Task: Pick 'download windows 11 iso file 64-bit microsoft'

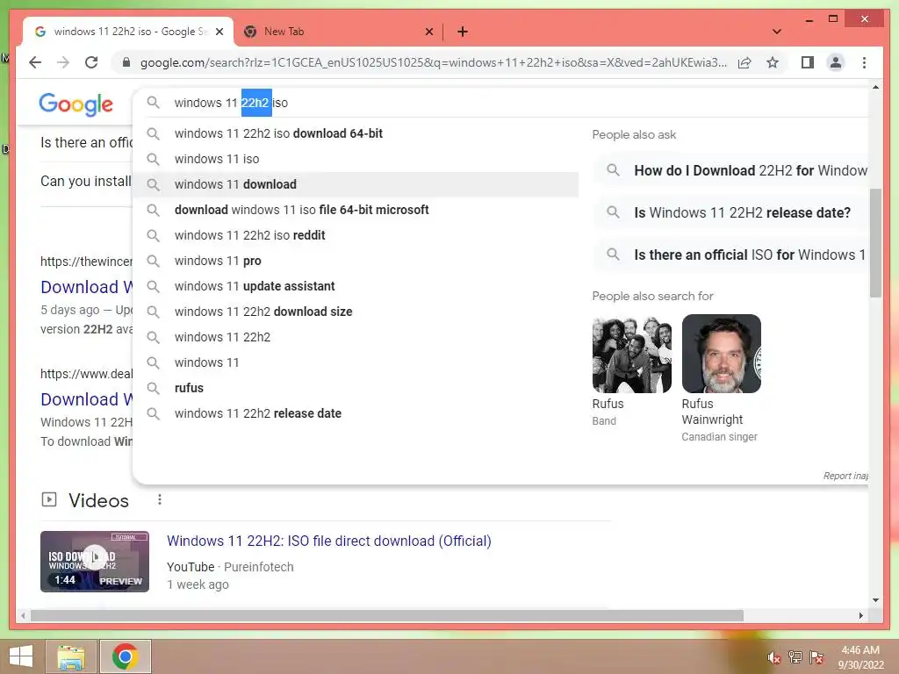Action: (356, 210)
